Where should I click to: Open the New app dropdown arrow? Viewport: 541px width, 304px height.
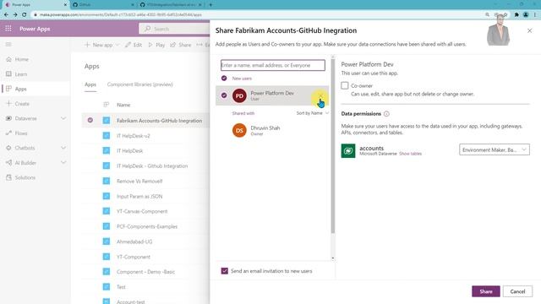pyautogui.click(x=117, y=45)
